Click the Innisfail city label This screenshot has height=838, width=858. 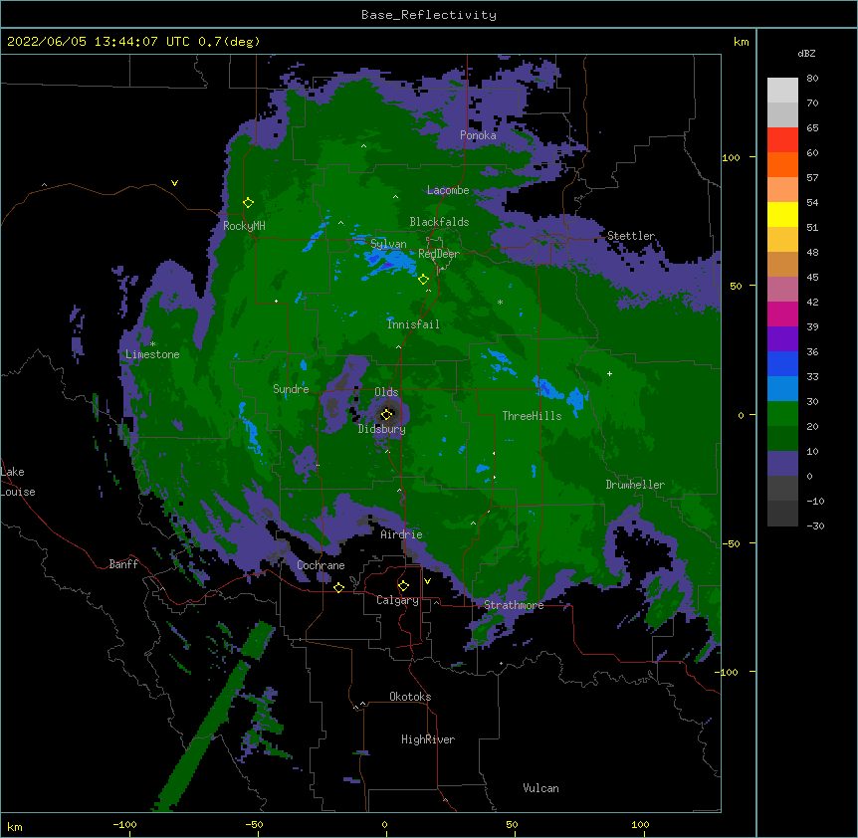click(x=413, y=324)
